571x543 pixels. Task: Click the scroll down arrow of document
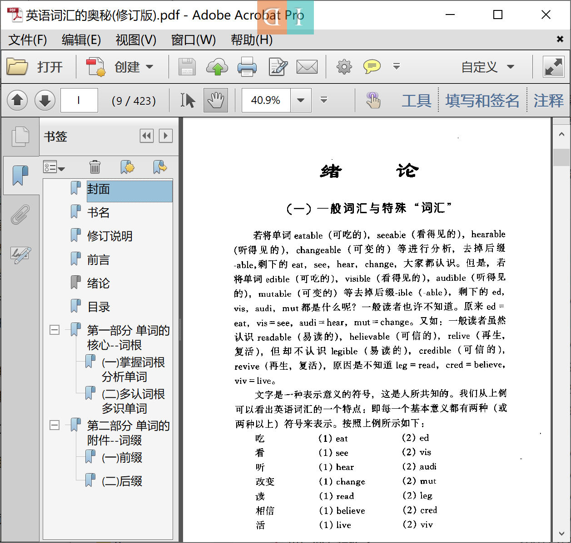[x=561, y=533]
